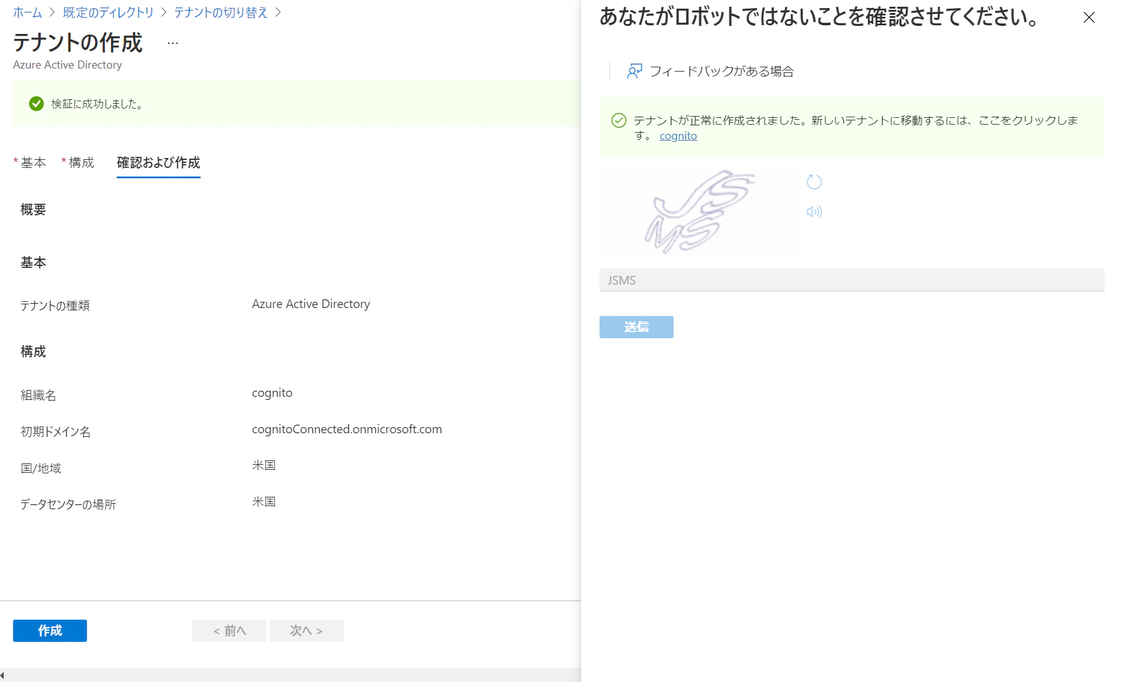Image resolution: width=1128 pixels, height=682 pixels.
Task: Click the テナントの作成 page title
Action: [x=78, y=43]
